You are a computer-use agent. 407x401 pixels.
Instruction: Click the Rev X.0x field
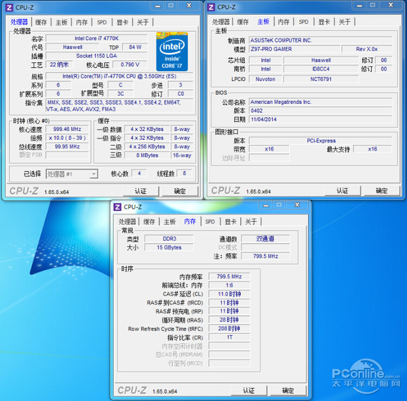click(367, 49)
